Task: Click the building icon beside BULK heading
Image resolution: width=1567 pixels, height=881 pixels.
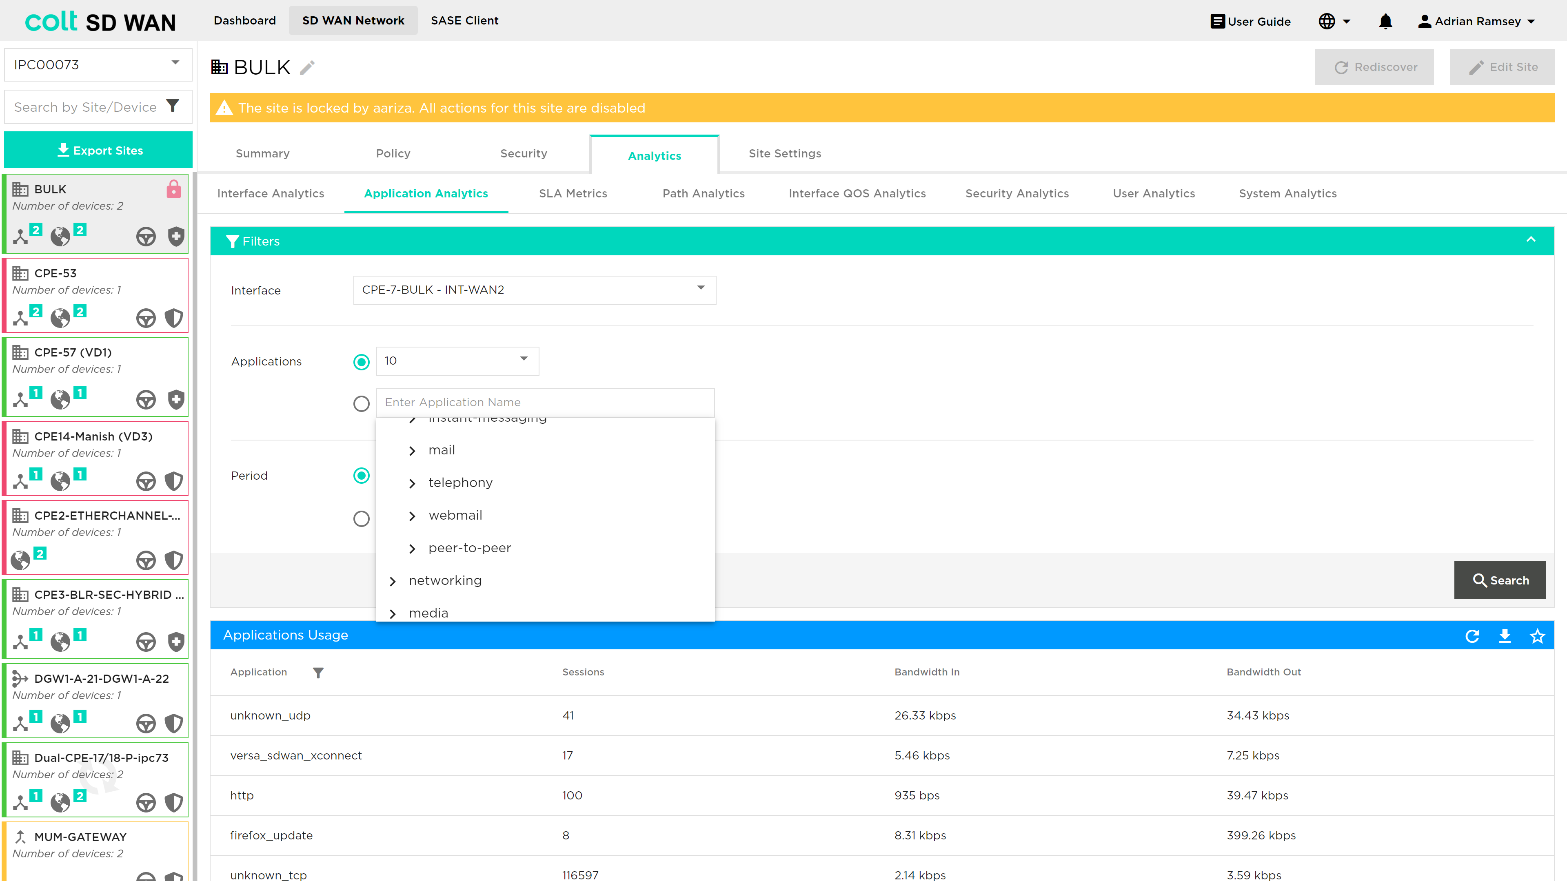Action: 219,67
